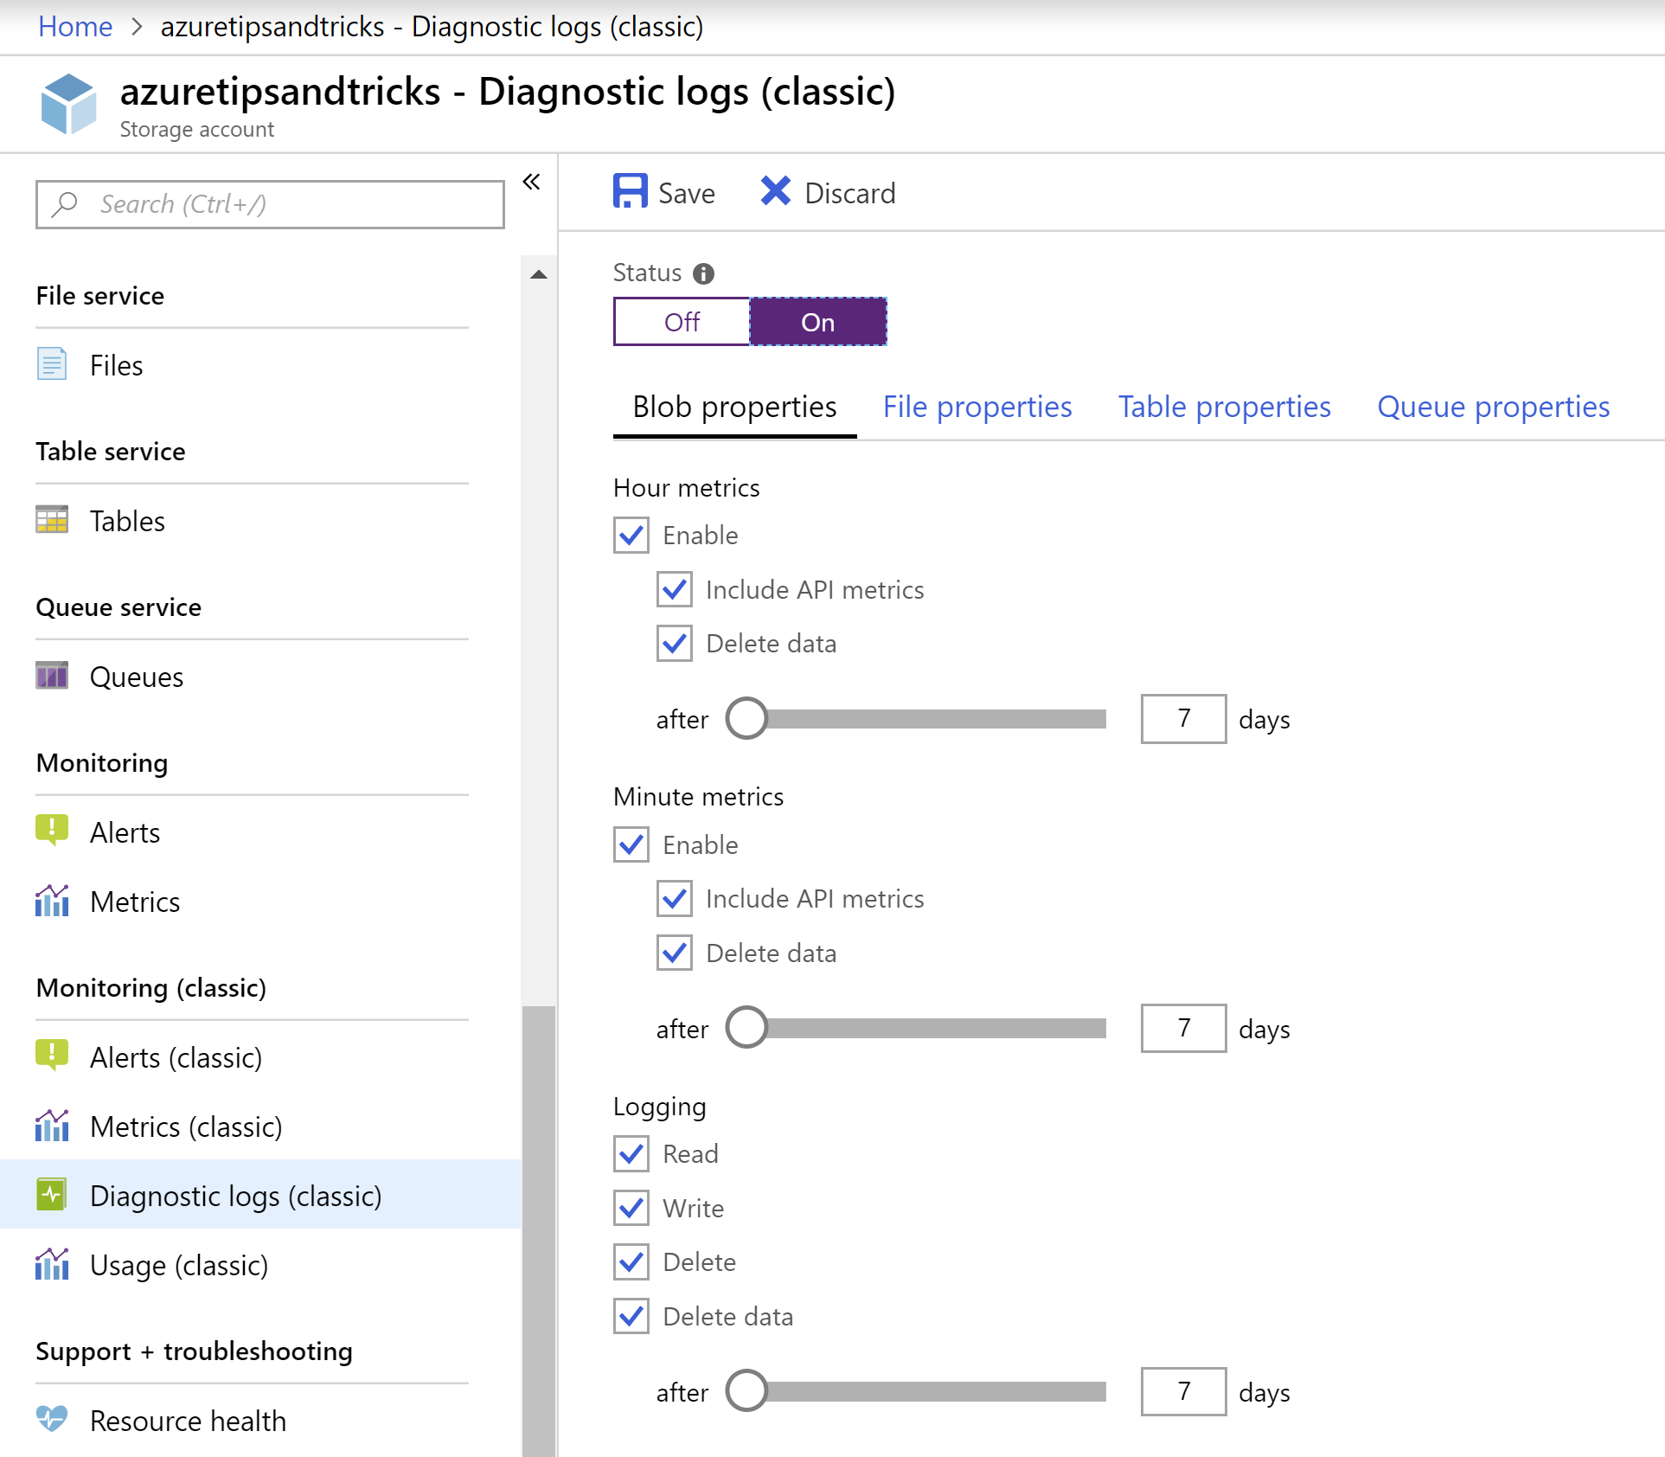Click the sidebar scrollbar thumb
The height and width of the screenshot is (1457, 1665).
[539, 1231]
